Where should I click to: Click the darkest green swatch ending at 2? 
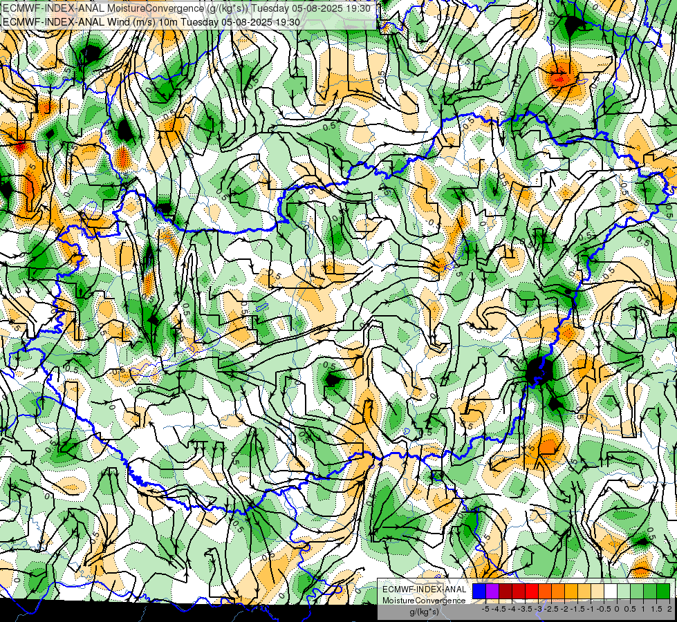click(x=663, y=591)
